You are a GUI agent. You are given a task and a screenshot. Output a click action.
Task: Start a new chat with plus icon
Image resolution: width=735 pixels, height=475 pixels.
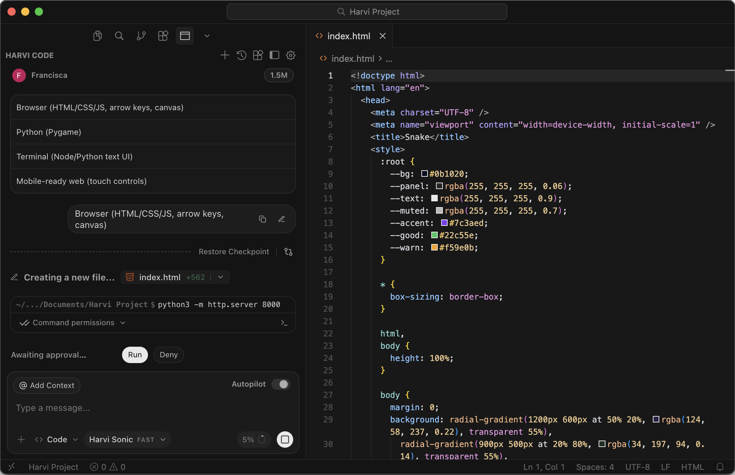point(225,55)
